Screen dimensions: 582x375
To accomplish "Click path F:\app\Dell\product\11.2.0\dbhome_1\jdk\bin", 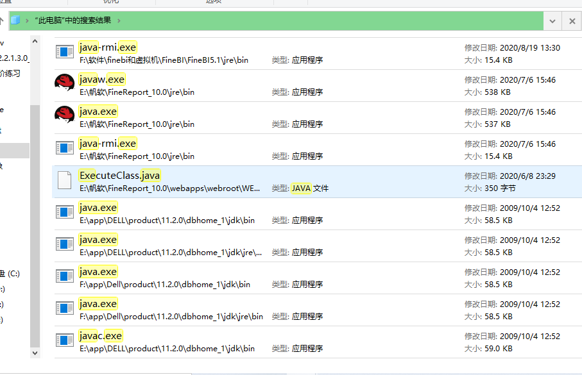I will click(x=165, y=285).
